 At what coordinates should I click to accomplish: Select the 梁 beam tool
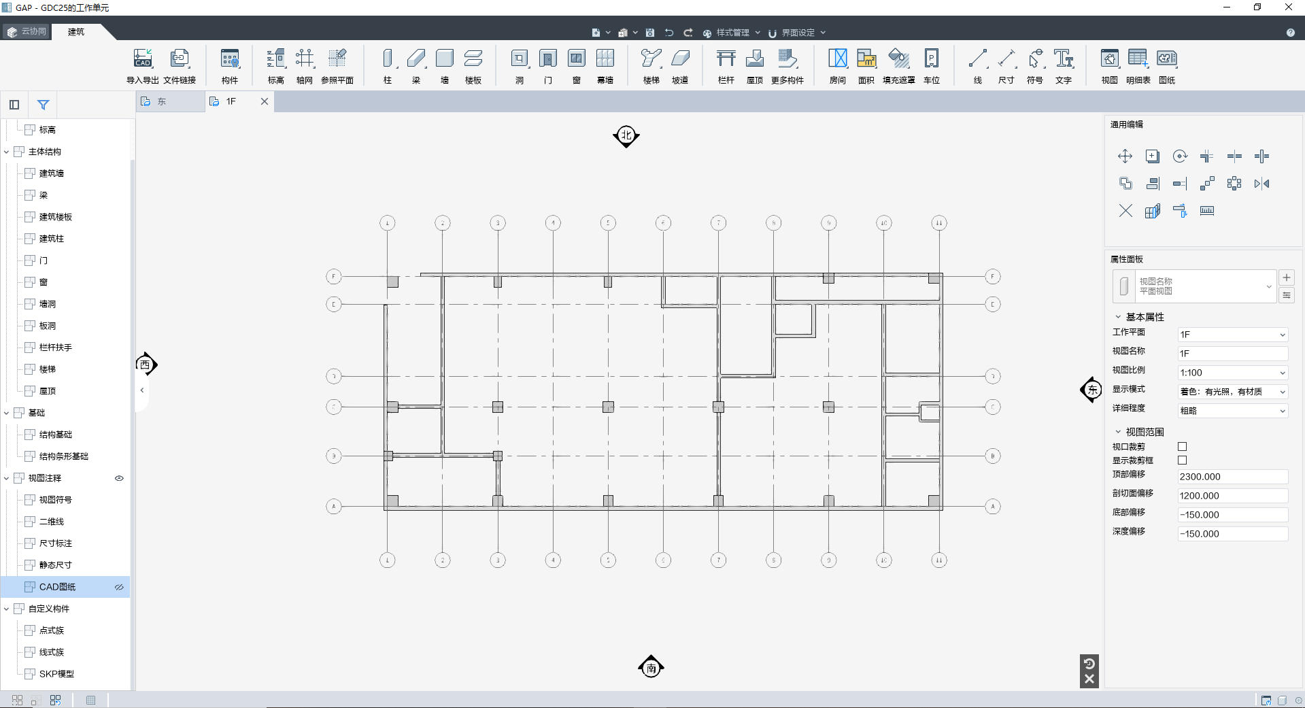[416, 66]
